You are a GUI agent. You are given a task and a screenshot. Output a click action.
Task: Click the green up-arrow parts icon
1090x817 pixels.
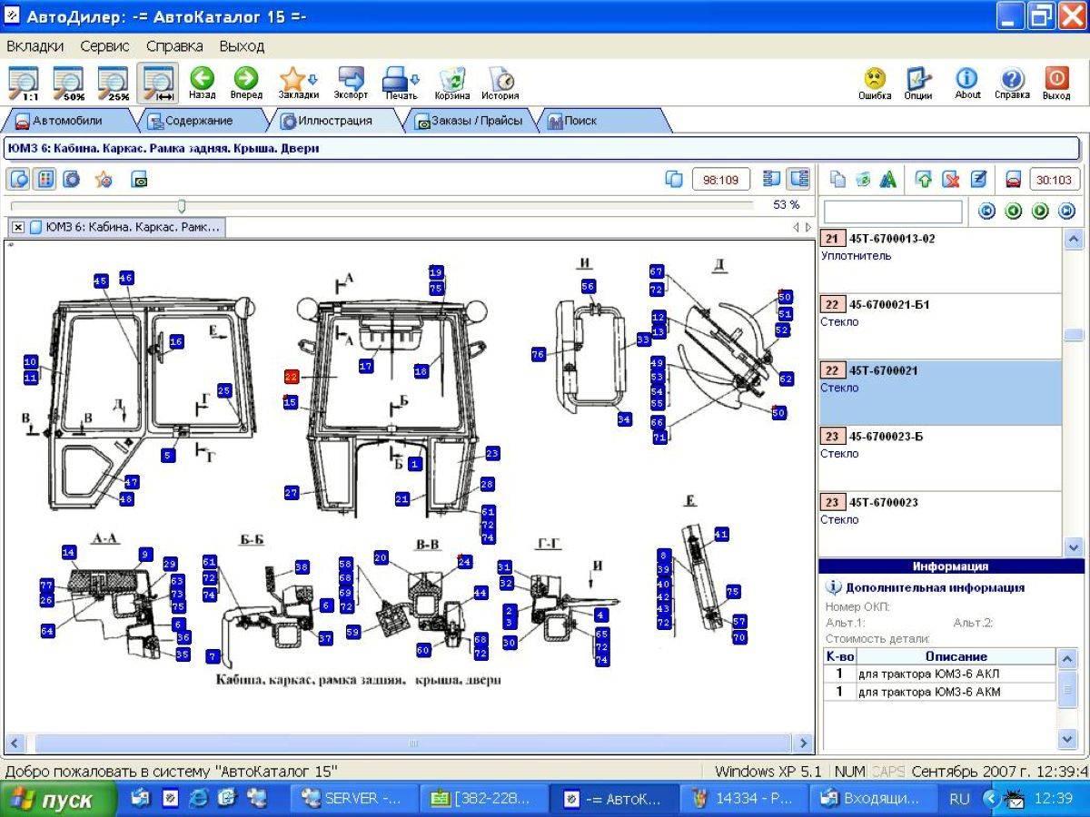924,179
